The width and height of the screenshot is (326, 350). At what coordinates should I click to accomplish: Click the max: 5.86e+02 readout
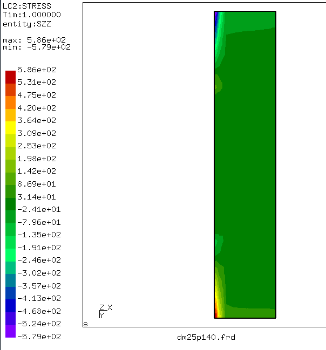point(34,40)
